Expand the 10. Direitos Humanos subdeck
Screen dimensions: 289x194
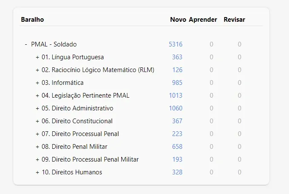(x=37, y=172)
